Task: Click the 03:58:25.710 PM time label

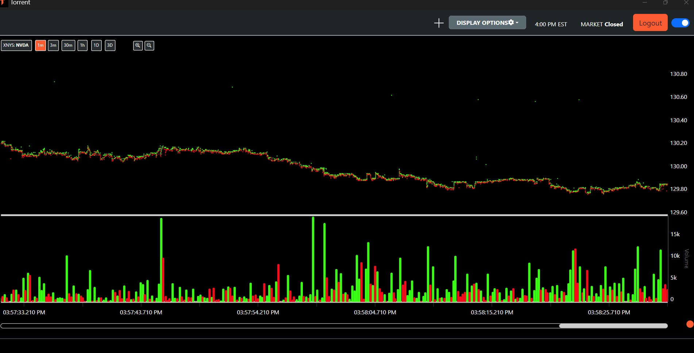Action: point(609,312)
